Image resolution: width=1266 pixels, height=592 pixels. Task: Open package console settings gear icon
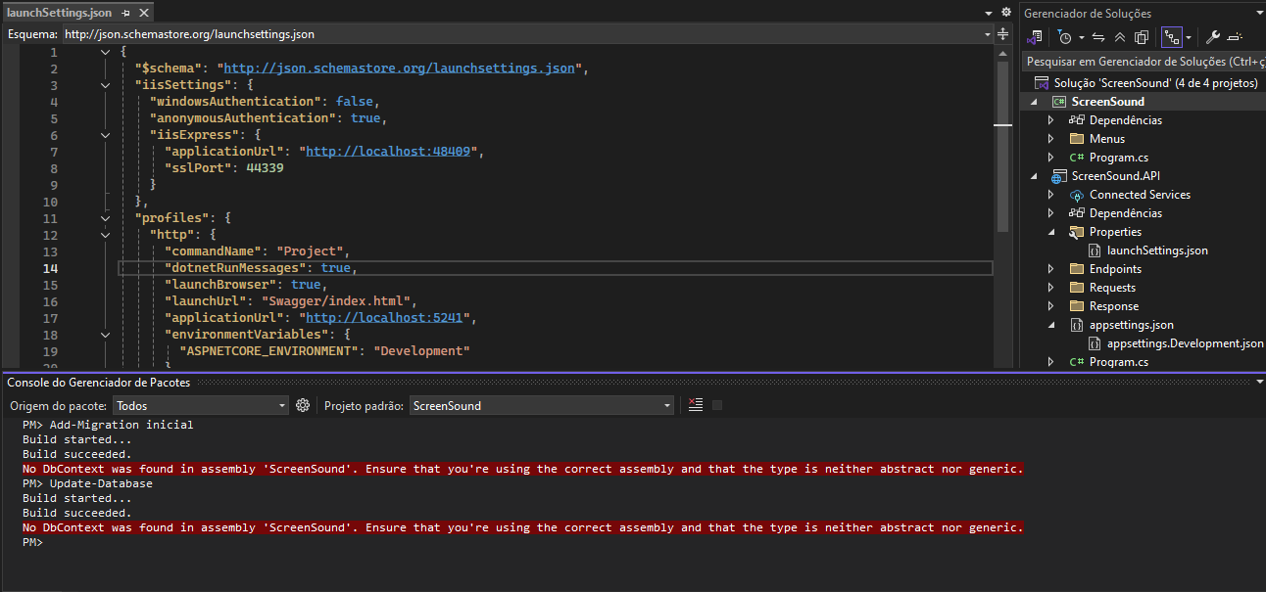pyautogui.click(x=303, y=405)
